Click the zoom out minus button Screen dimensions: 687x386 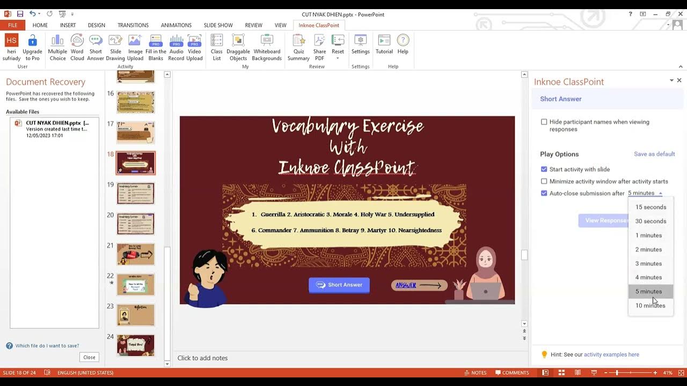point(606,373)
